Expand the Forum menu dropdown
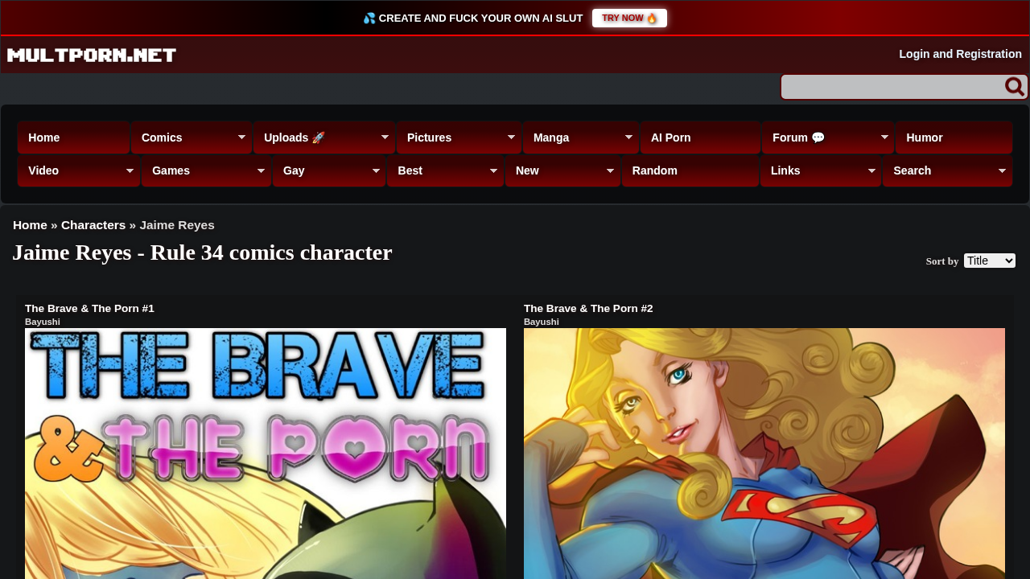The width and height of the screenshot is (1030, 579). pyautogui.click(x=828, y=138)
